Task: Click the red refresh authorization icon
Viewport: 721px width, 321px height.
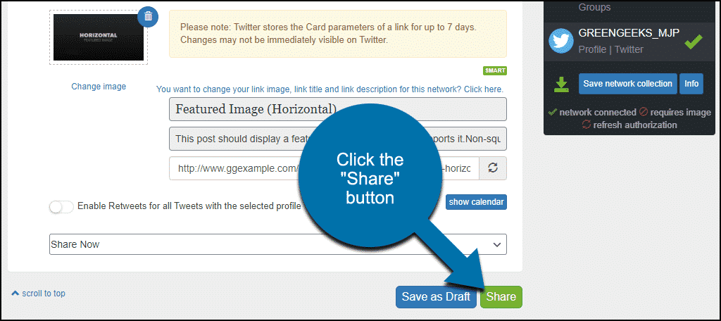Action: point(587,125)
